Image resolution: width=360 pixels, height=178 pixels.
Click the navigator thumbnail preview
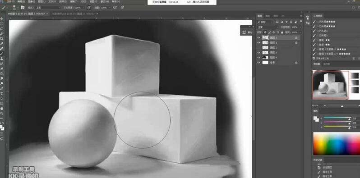click(331, 85)
